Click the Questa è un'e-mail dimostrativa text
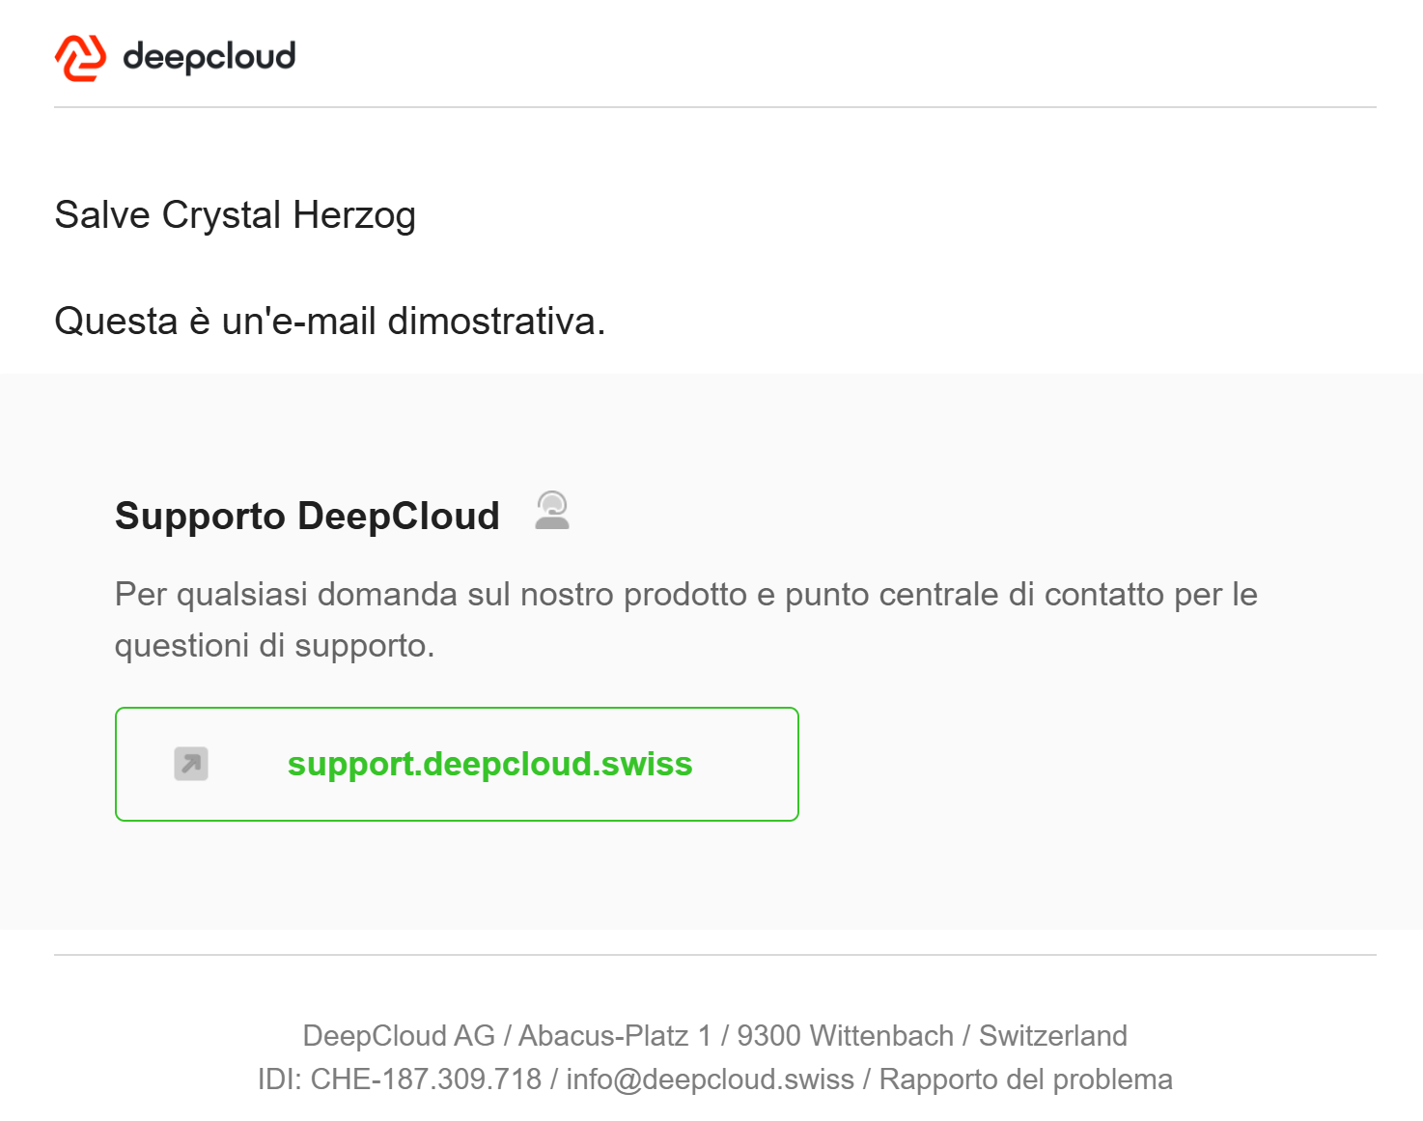 pyautogui.click(x=330, y=322)
